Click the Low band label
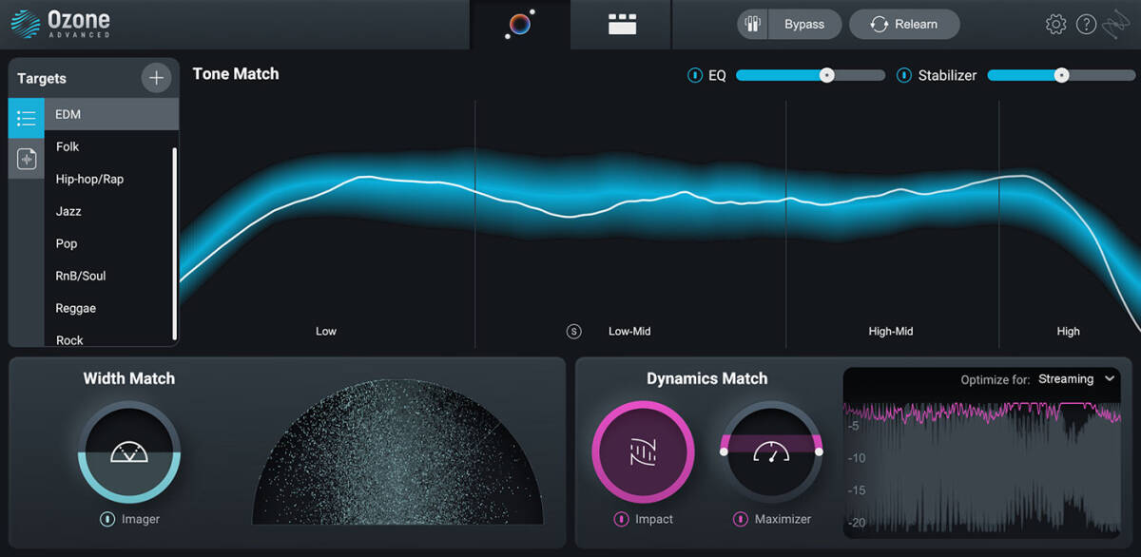The width and height of the screenshot is (1141, 557). click(326, 332)
